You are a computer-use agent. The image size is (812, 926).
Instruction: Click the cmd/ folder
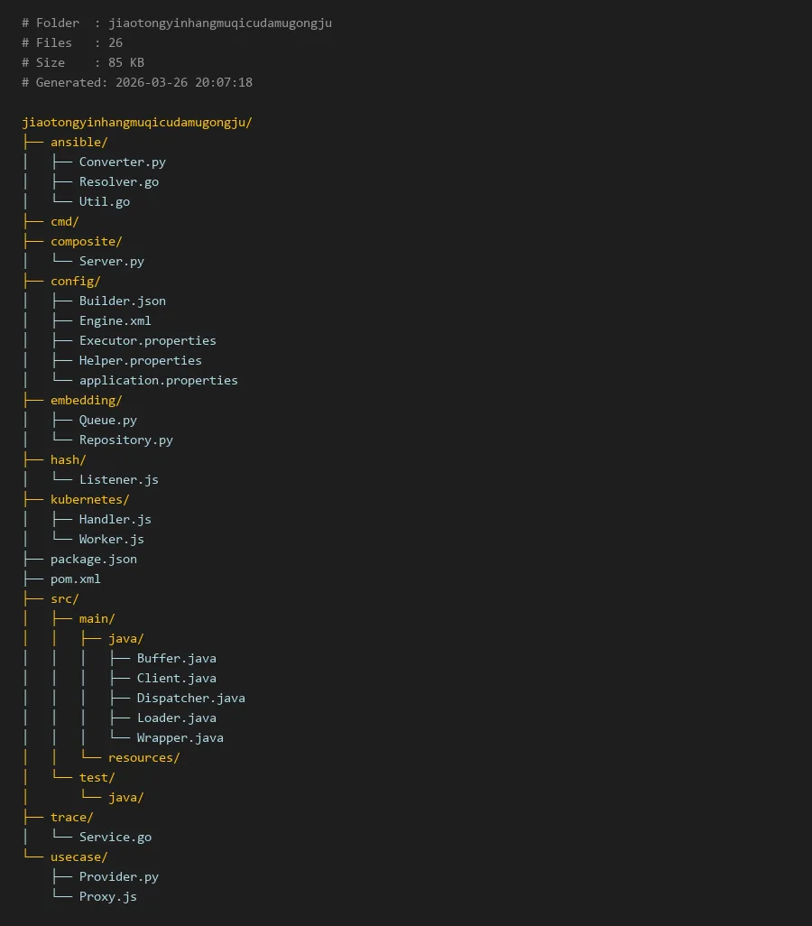pos(65,221)
